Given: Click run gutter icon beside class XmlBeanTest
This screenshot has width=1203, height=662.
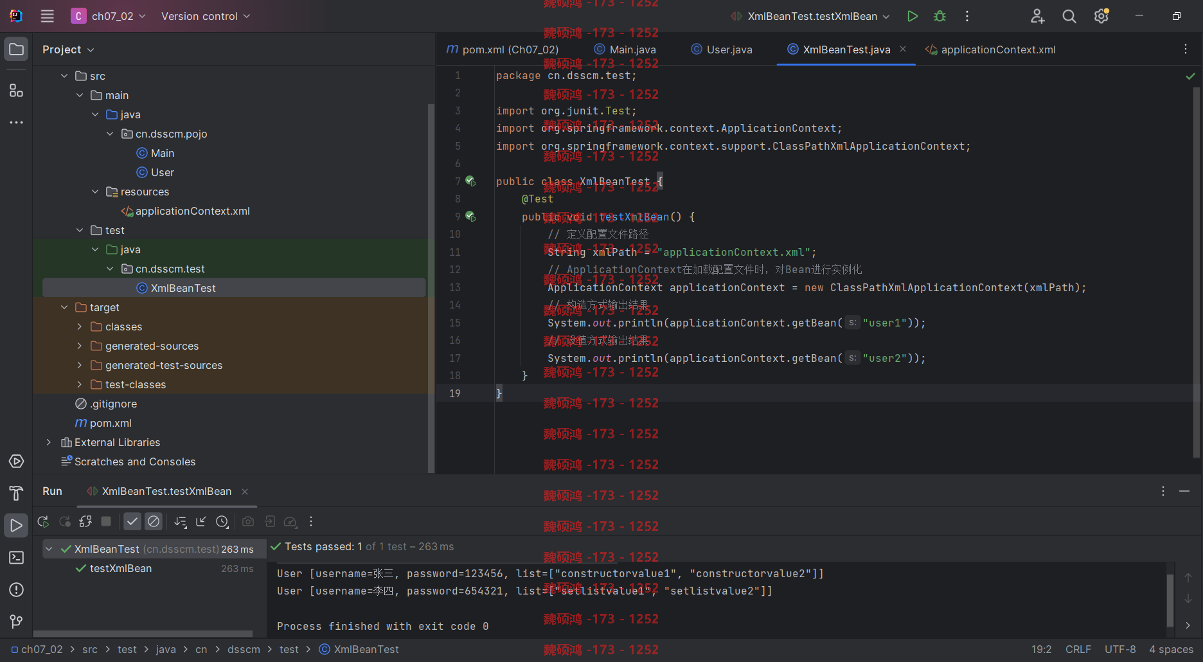Looking at the screenshot, I should [471, 181].
